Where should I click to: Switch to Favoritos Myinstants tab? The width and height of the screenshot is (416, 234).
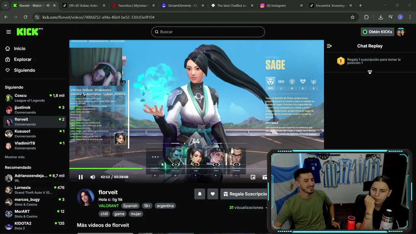pyautogui.click(x=133, y=6)
